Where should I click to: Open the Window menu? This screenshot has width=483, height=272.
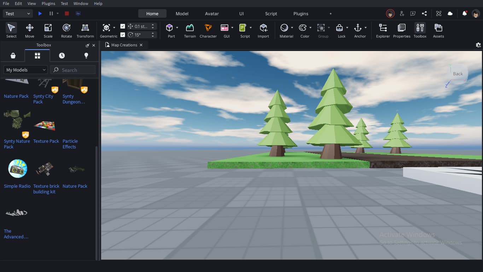(x=81, y=4)
